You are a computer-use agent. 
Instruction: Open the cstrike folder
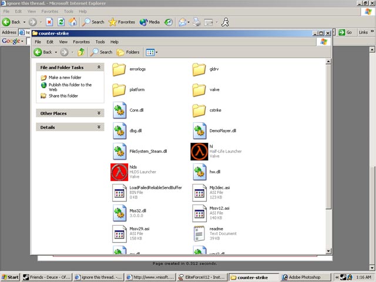click(x=199, y=110)
